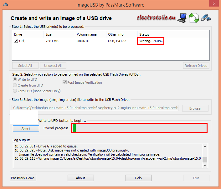
Task: Click the Drive column header
Action: [28, 34]
